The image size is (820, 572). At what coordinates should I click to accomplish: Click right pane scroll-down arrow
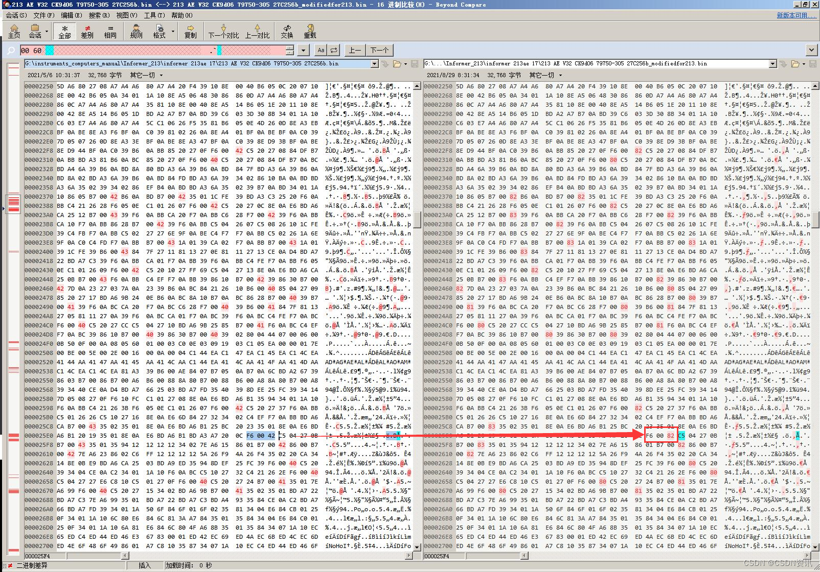[815, 547]
